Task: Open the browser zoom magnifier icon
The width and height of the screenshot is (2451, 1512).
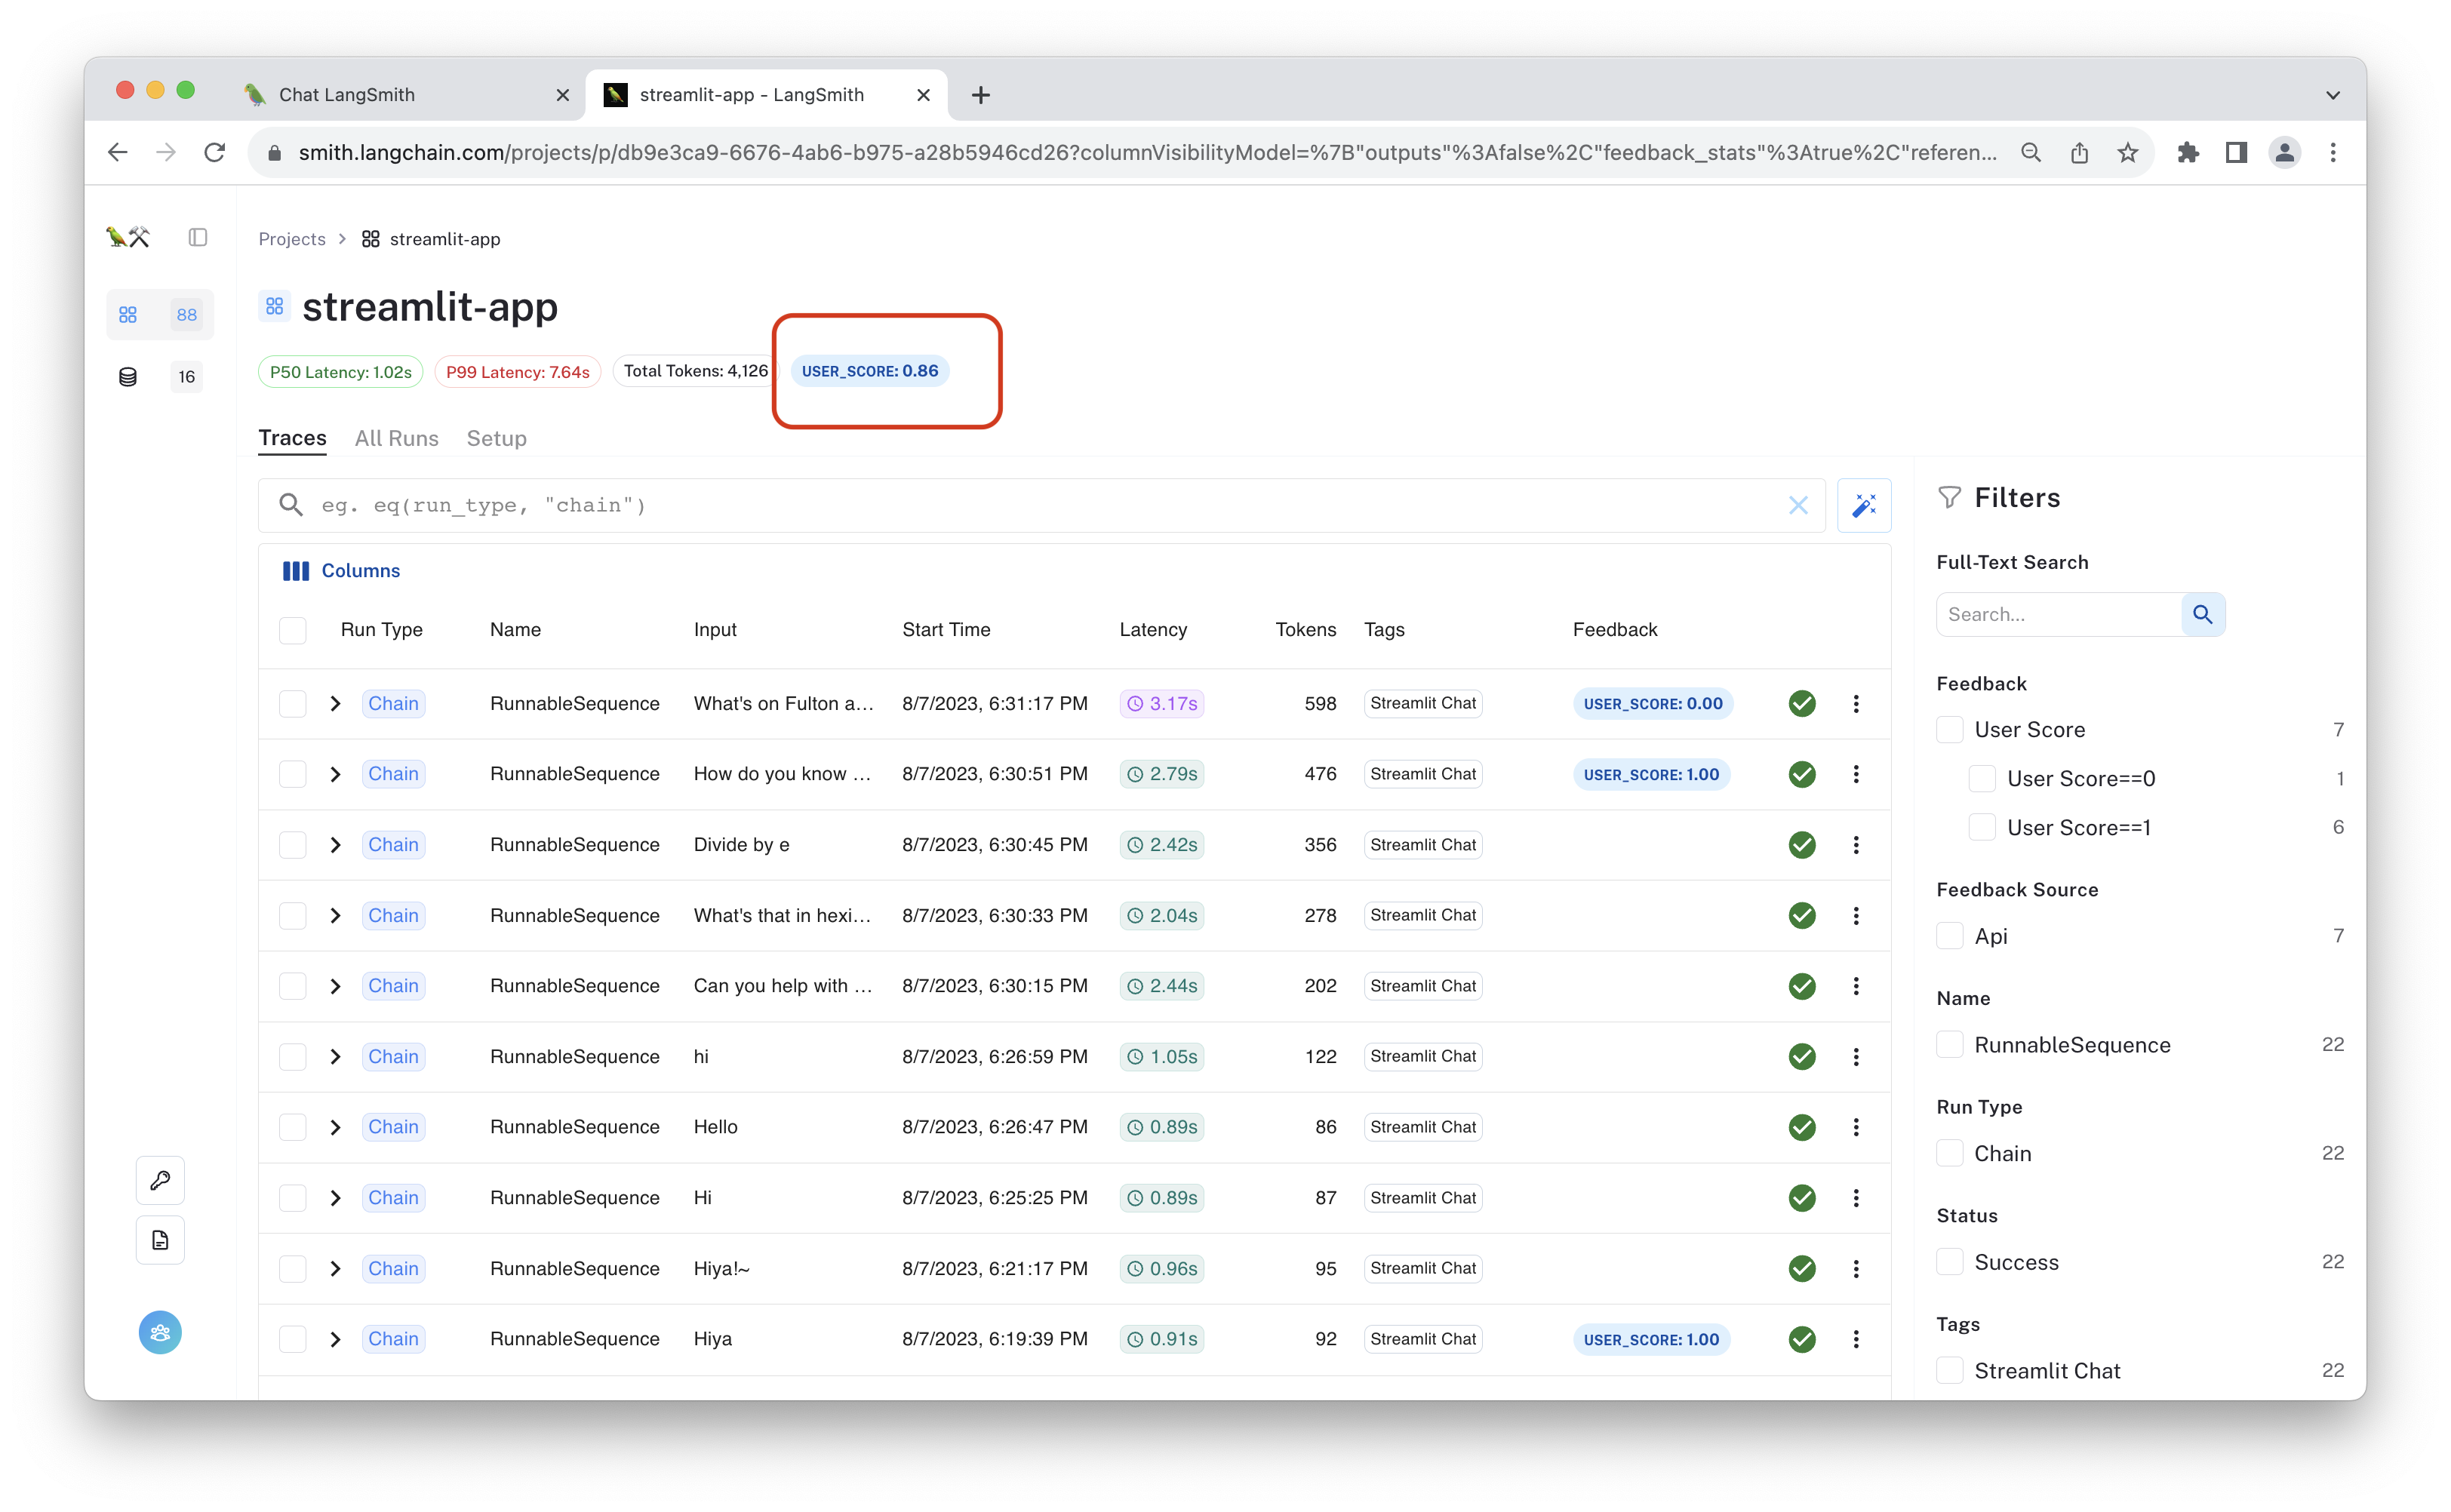Action: point(2029,152)
